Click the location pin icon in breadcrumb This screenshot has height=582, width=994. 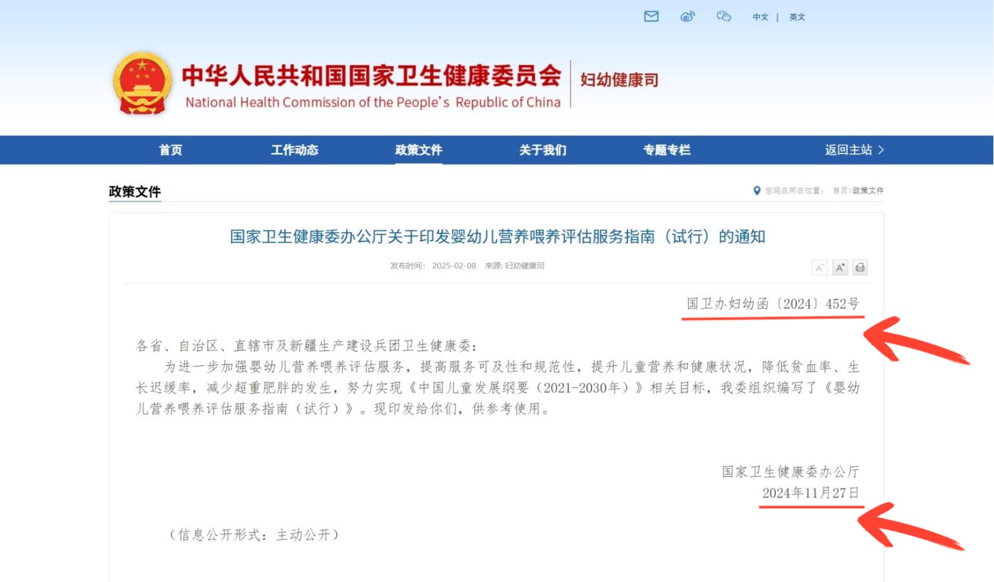coord(756,191)
